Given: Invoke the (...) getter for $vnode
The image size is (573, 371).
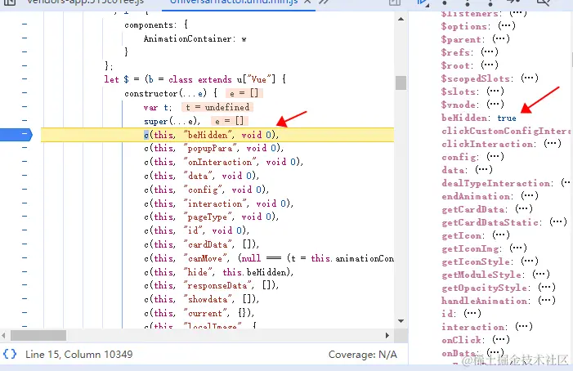Looking at the screenshot, I should 495,104.
